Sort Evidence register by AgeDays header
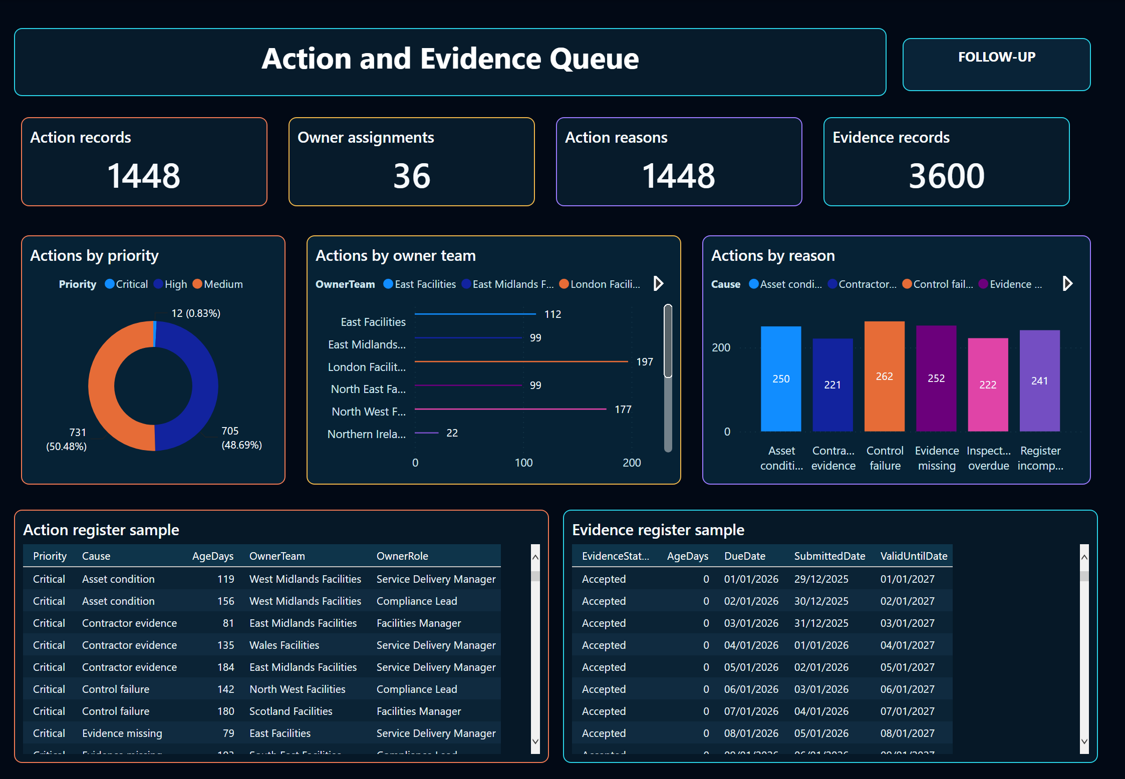Viewport: 1125px width, 779px height. tap(688, 556)
